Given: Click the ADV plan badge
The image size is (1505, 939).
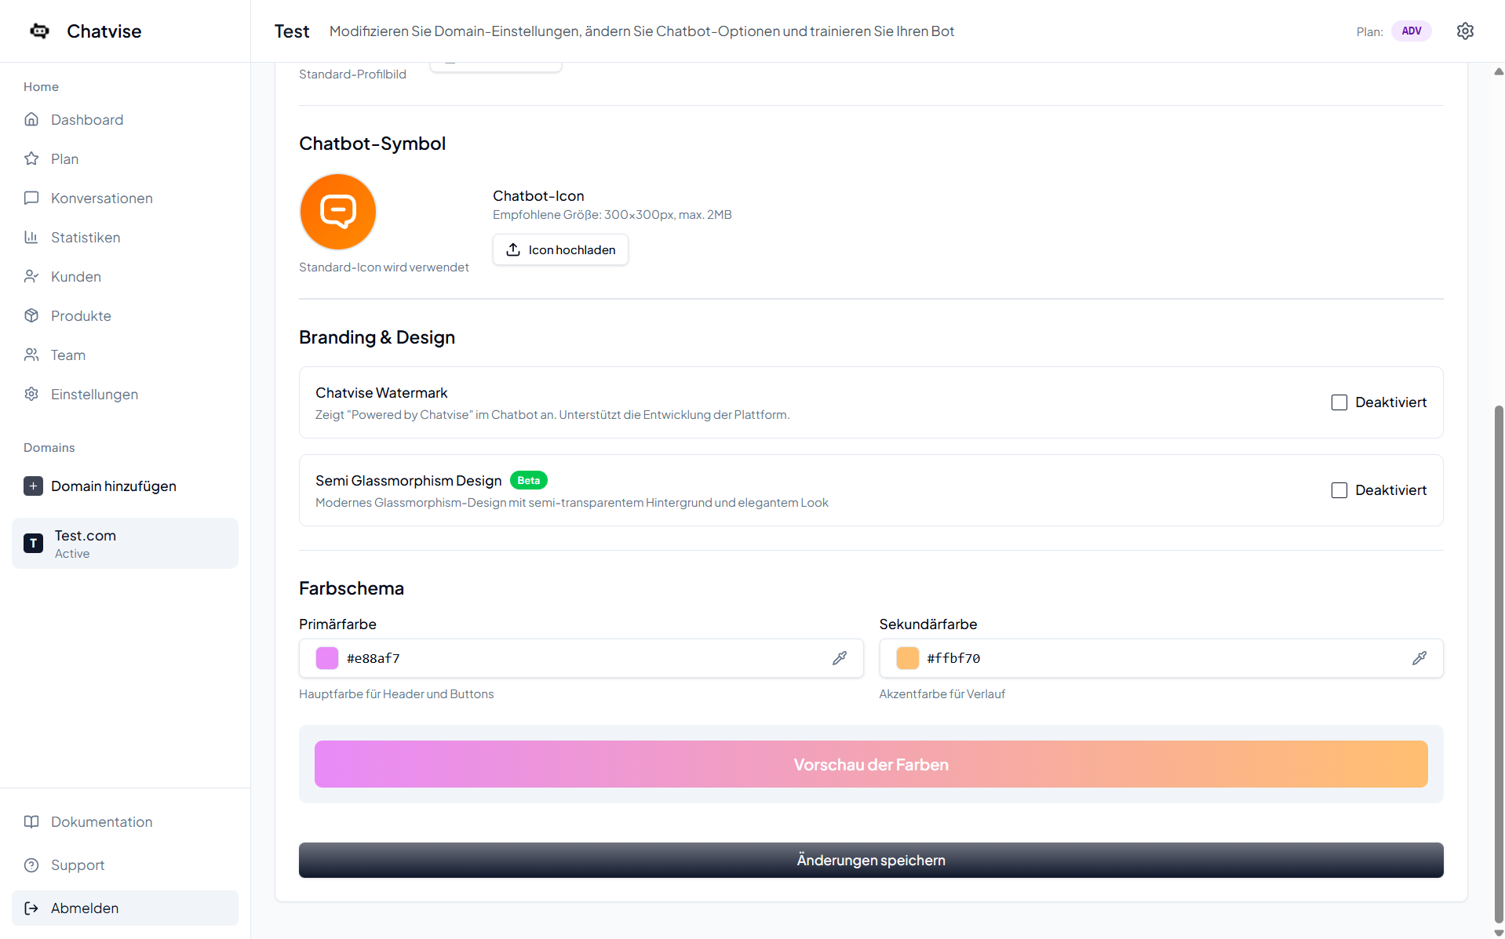Looking at the screenshot, I should (x=1411, y=31).
